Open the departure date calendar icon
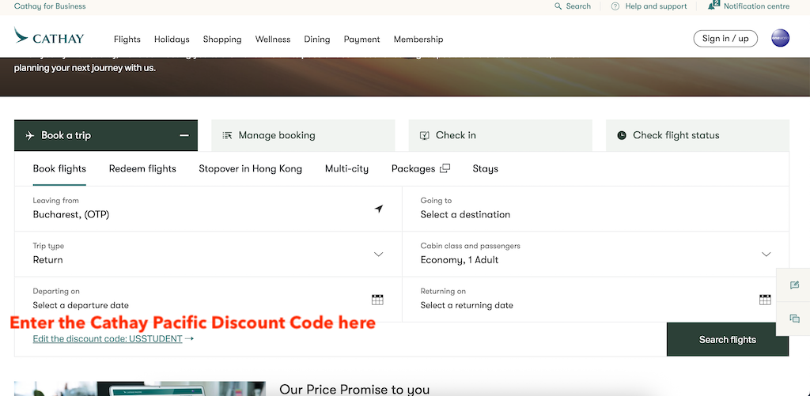Screen dimensions: 810x396 [377, 300]
